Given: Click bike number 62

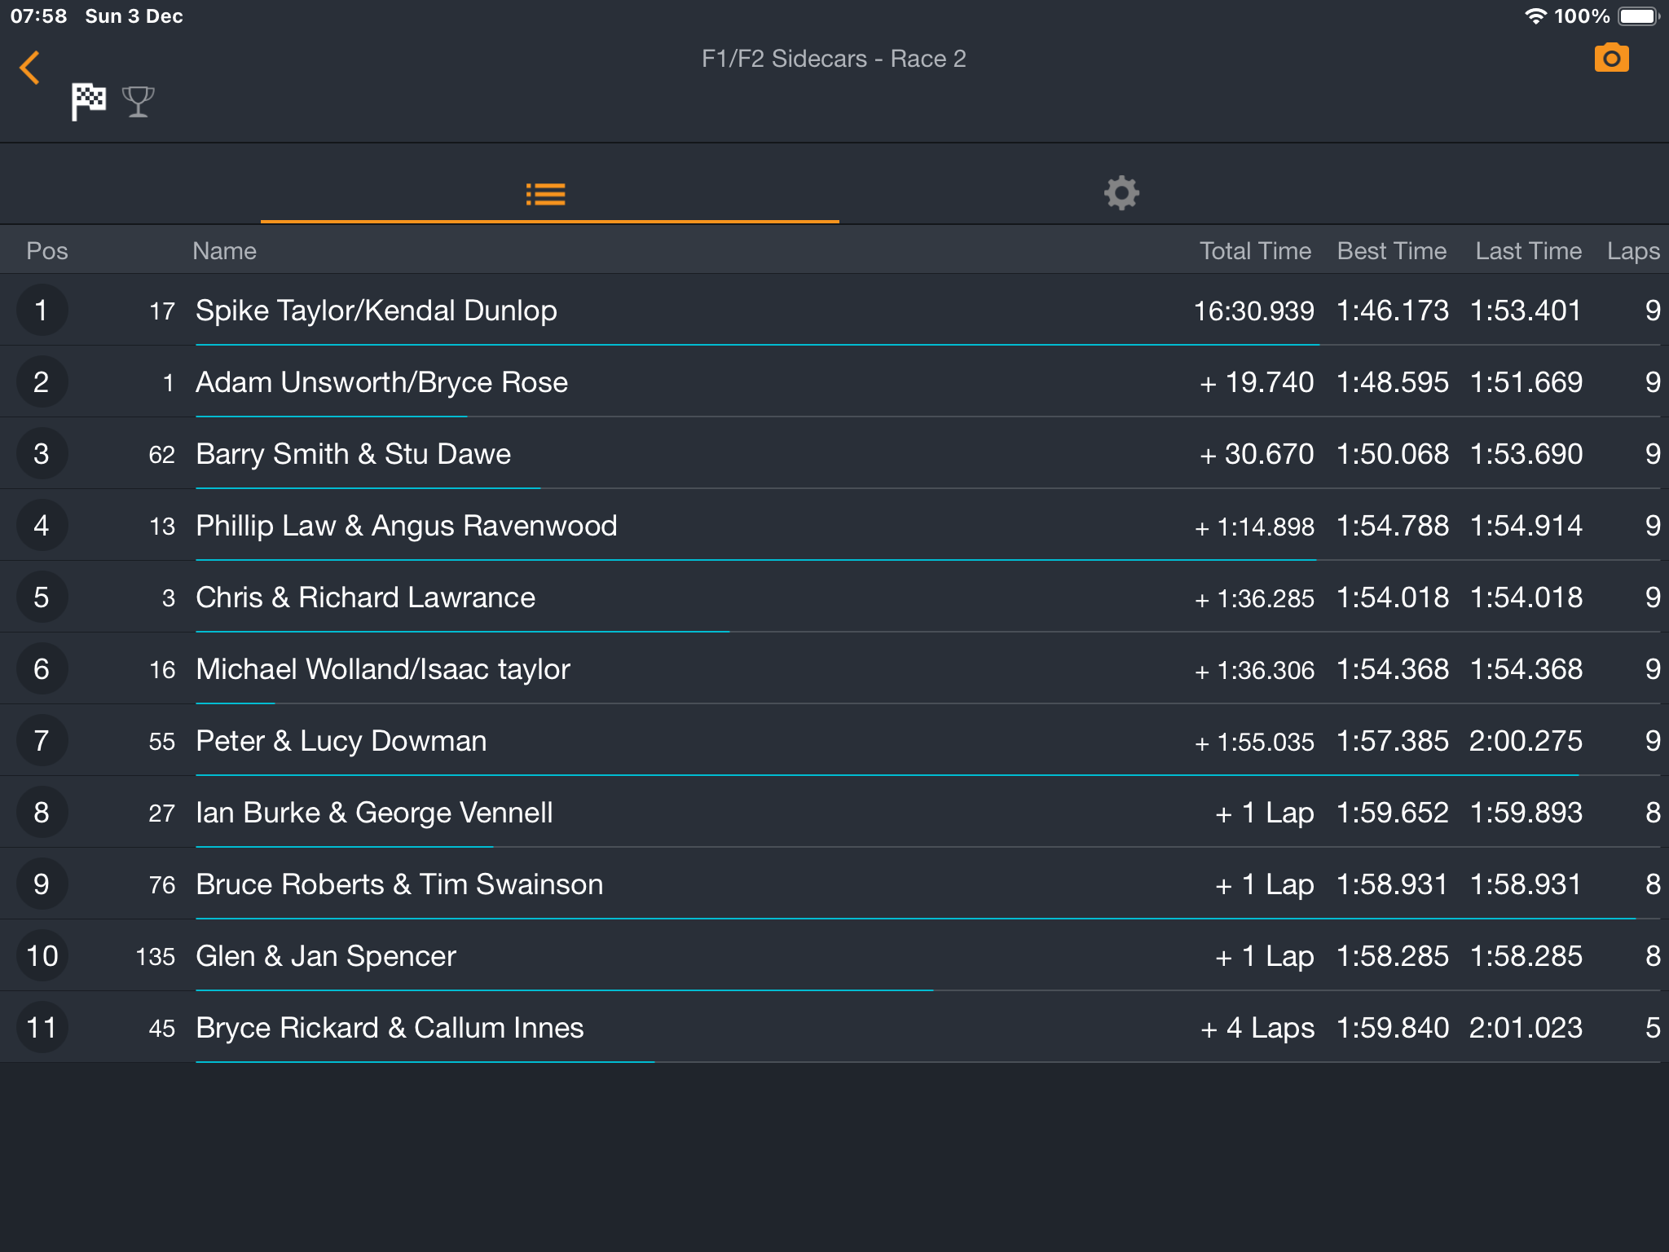Looking at the screenshot, I should (x=161, y=455).
